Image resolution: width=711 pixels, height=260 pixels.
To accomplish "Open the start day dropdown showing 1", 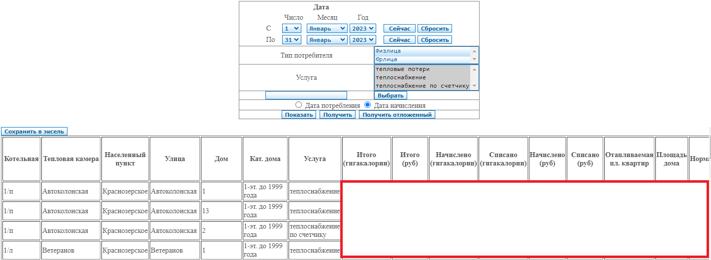I will tap(291, 29).
